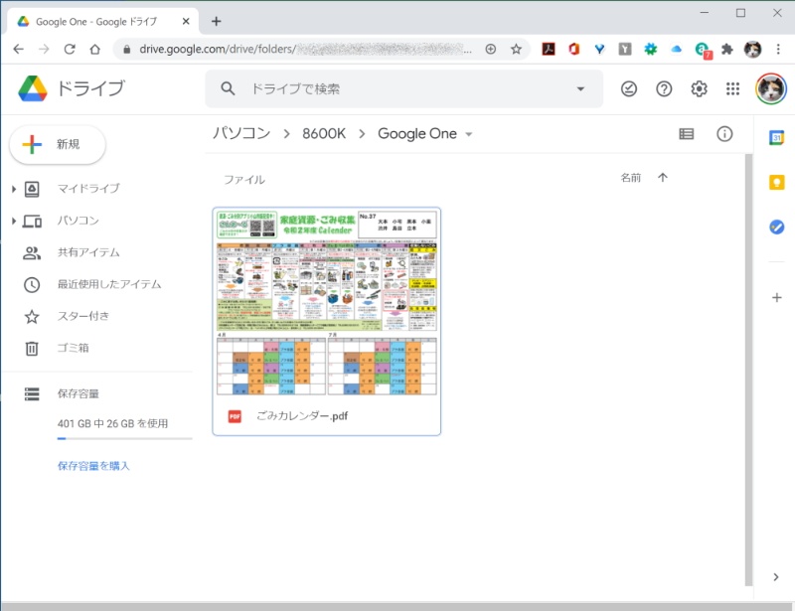
Task: Open the Google Tasks side panel
Action: coord(776,228)
